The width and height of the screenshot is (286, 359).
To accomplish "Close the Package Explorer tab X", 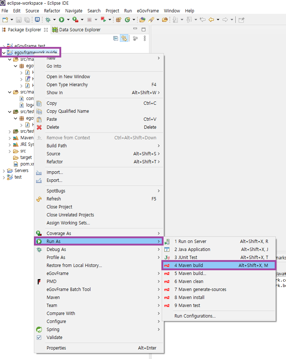I will click(x=46, y=30).
